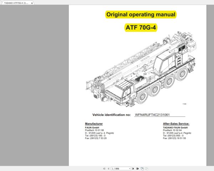Viewport: 214px width, 171px height.
Task: Select the TADANO ATF70G-4 document tab
Action: pos(16,3)
